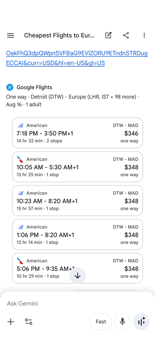
Task: Tap the new chat compose icon
Action: pos(108,35)
